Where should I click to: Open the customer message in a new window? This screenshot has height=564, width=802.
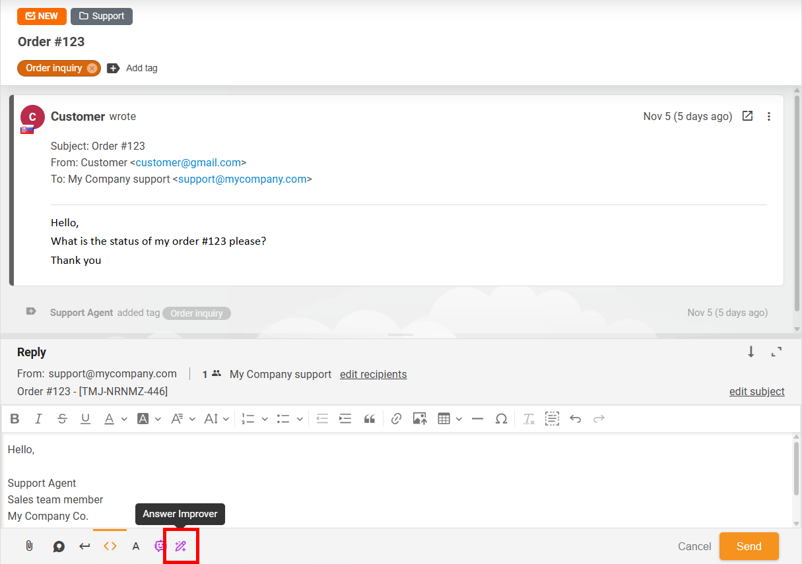pyautogui.click(x=747, y=115)
